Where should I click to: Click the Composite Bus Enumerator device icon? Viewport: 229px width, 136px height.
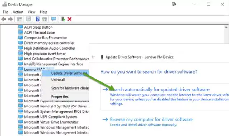pos(20,37)
